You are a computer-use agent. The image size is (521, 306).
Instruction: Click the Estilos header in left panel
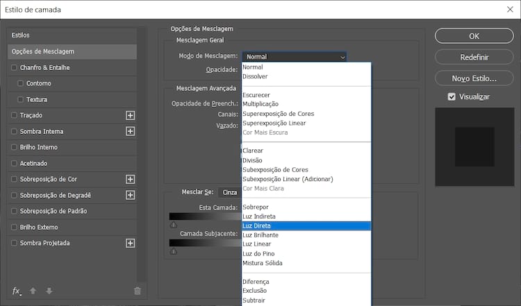[x=72, y=35]
